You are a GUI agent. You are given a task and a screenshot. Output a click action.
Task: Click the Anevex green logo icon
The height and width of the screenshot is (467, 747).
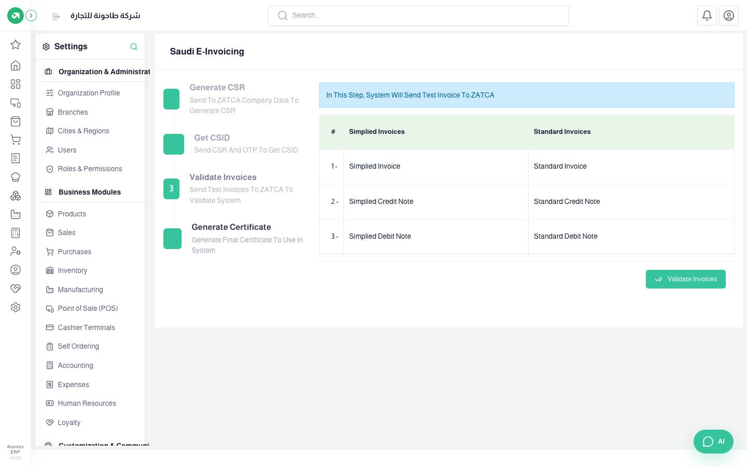[x=16, y=16]
